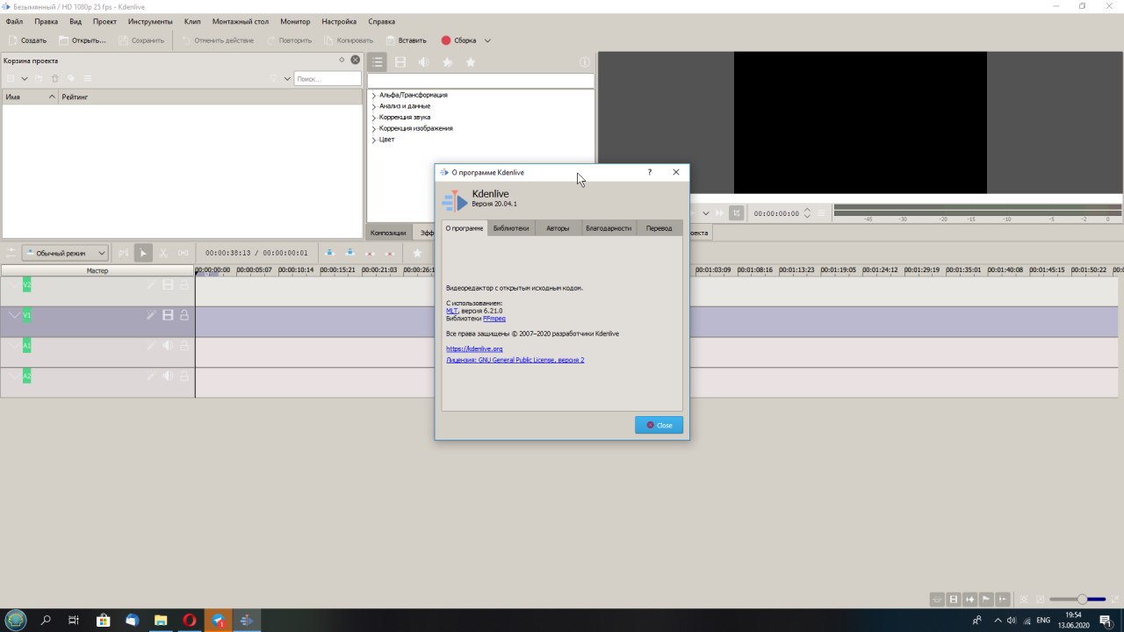1124x632 pixels.
Task: Hide the V1 video track
Action: 168,315
